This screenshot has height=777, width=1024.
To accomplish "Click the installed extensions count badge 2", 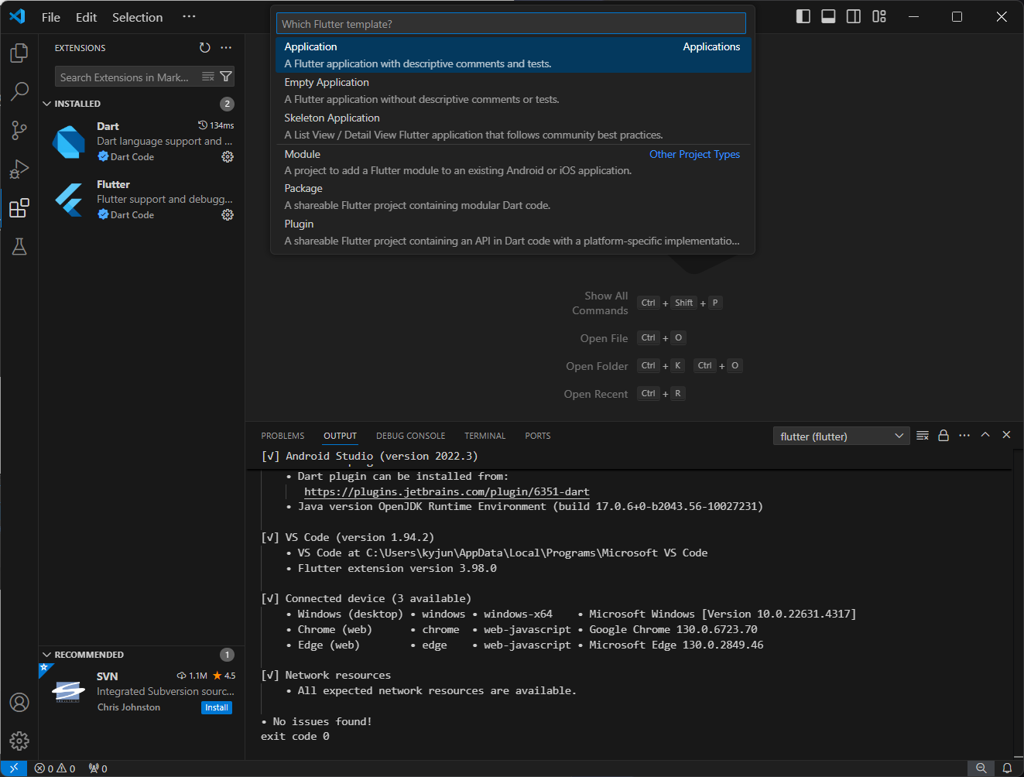I will click(227, 104).
